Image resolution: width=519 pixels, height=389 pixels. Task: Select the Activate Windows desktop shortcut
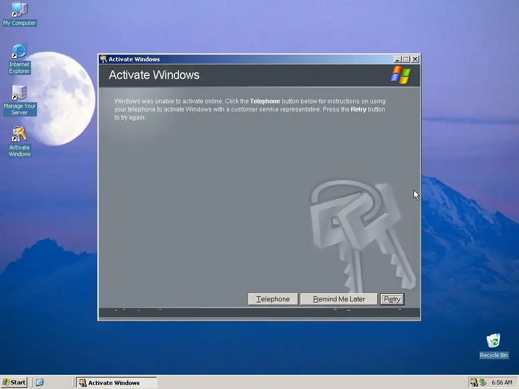19,142
